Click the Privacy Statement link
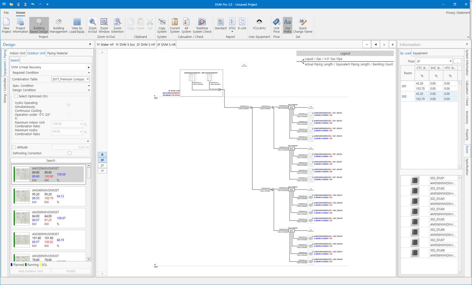Screen dimensions: 472x285 pyautogui.click(x=458, y=13)
